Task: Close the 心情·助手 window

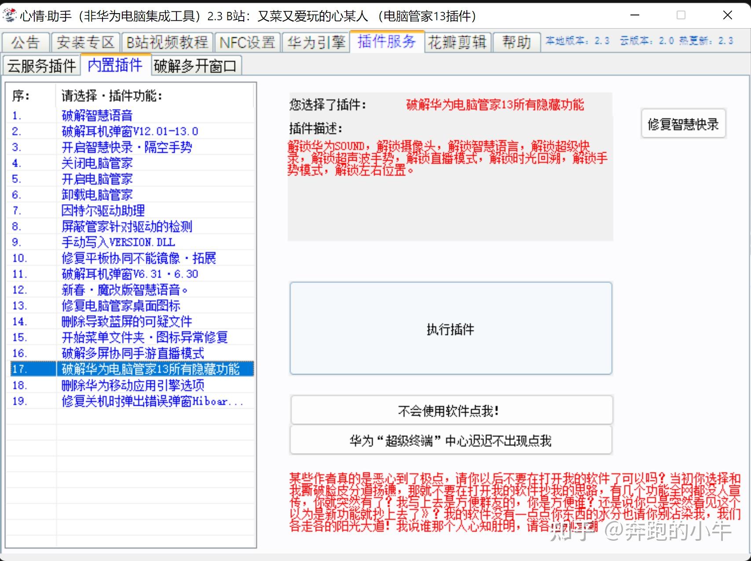Action: 727,15
